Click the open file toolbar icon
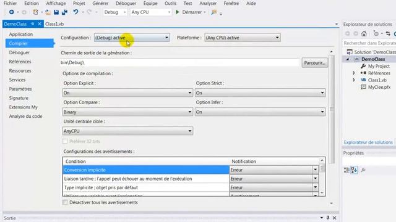The height and width of the screenshot is (222, 396). click(x=48, y=12)
